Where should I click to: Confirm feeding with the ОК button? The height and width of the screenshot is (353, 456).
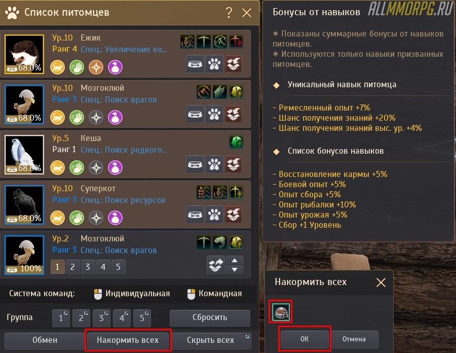coord(304,339)
